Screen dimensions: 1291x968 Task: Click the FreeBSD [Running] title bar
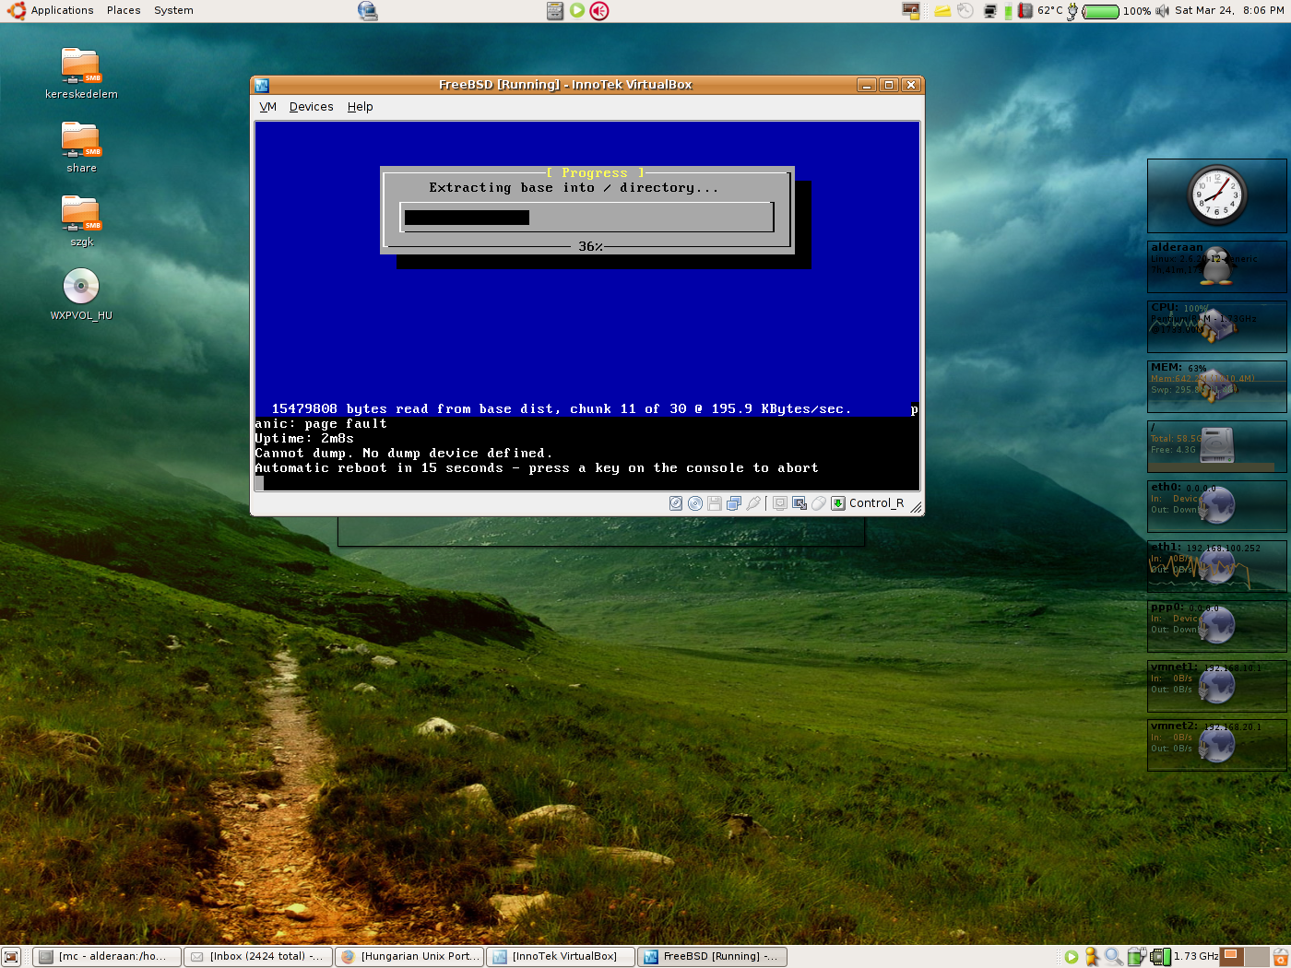click(564, 85)
